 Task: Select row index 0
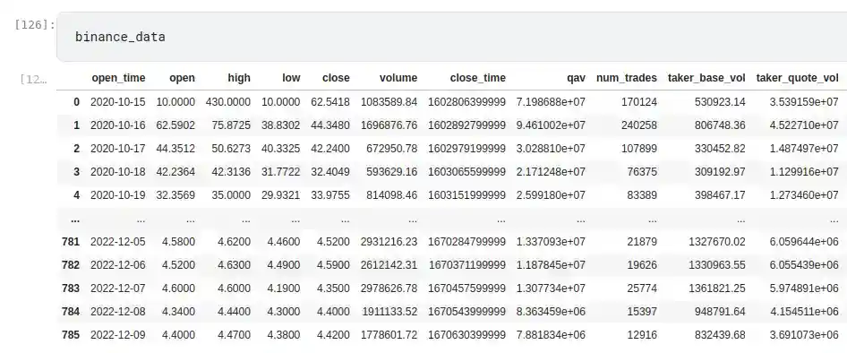pyautogui.click(x=76, y=101)
